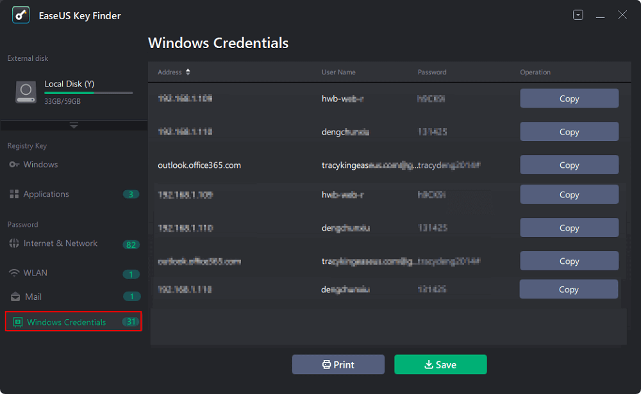641x394 pixels.
Task: Click the printer icon on Print button
Action: pos(326,365)
